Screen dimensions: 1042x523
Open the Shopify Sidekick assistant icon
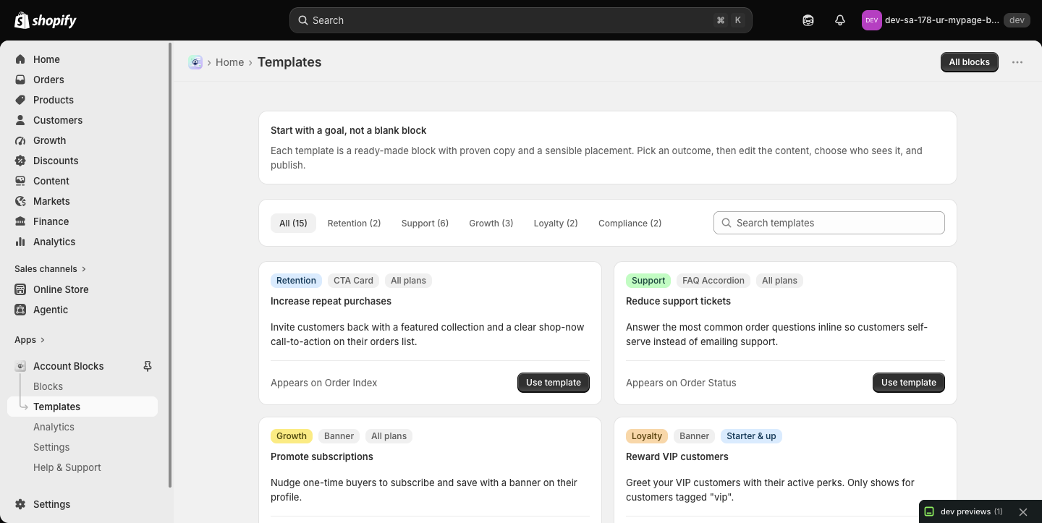(x=808, y=20)
